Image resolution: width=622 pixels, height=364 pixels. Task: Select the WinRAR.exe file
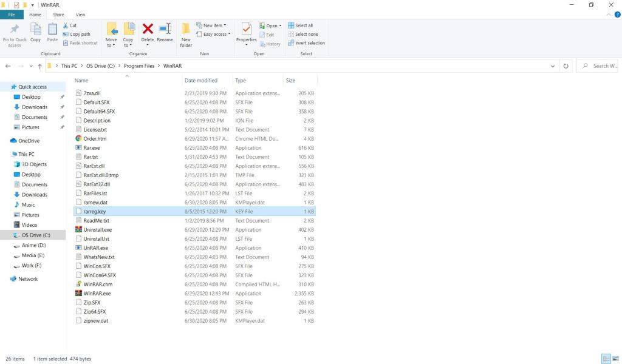97,294
